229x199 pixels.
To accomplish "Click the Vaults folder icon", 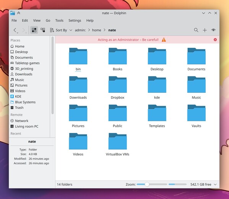I will click(x=196, y=113).
